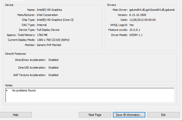
Task: Click the Notes group heading
Action: pos(9,85)
